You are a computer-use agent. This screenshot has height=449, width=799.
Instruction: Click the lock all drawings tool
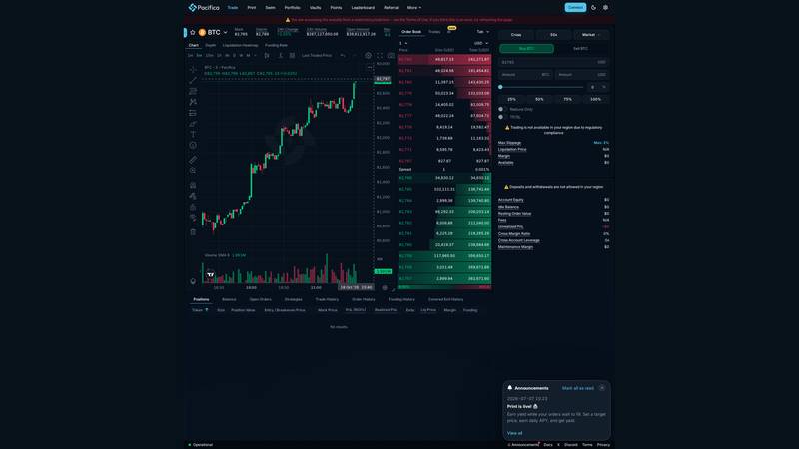pos(193,207)
